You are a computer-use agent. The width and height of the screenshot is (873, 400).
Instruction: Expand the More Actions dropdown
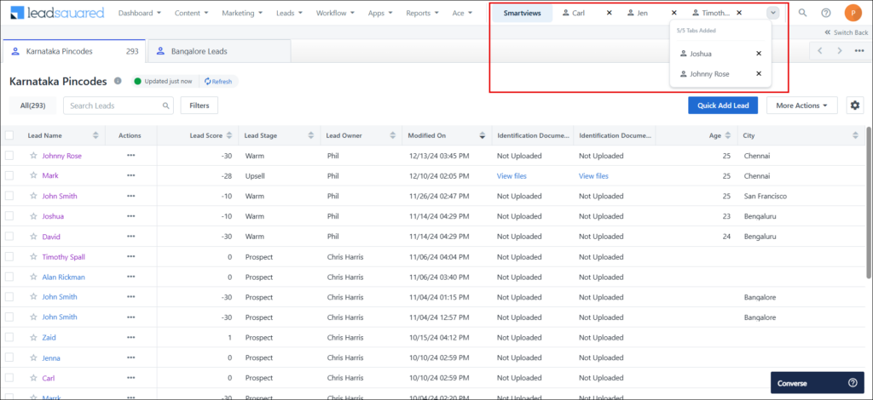coord(802,106)
